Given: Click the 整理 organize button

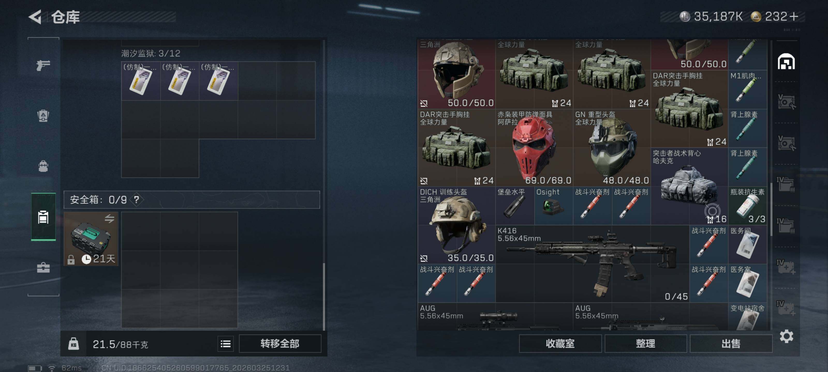Looking at the screenshot, I should click(x=645, y=343).
